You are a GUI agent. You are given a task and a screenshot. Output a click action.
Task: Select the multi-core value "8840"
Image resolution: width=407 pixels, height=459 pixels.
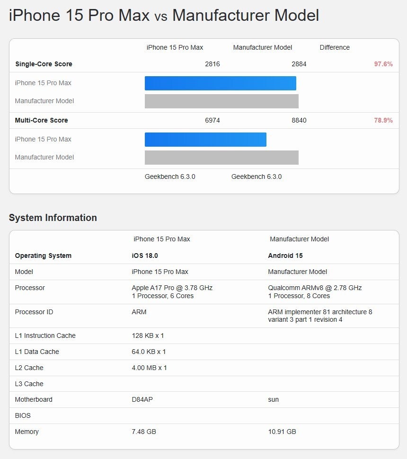point(299,120)
